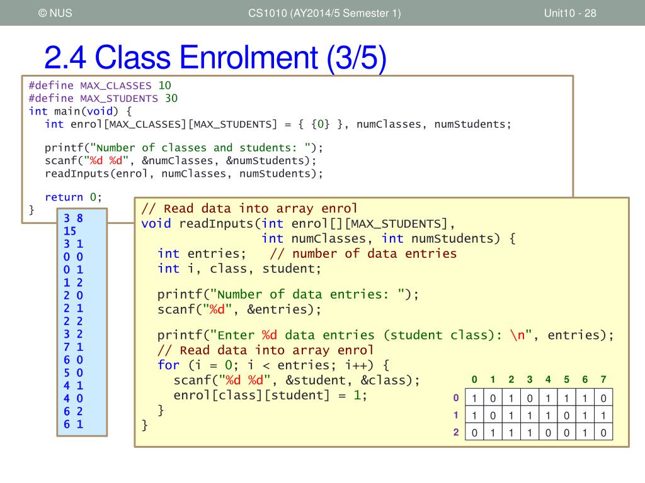Image resolution: width=645 pixels, height=483 pixels.
Task: Click the '7 1' input line in blue box
Action: (x=73, y=347)
